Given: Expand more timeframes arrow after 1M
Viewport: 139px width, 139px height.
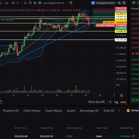Looking at the screenshot, I should 18,3.
